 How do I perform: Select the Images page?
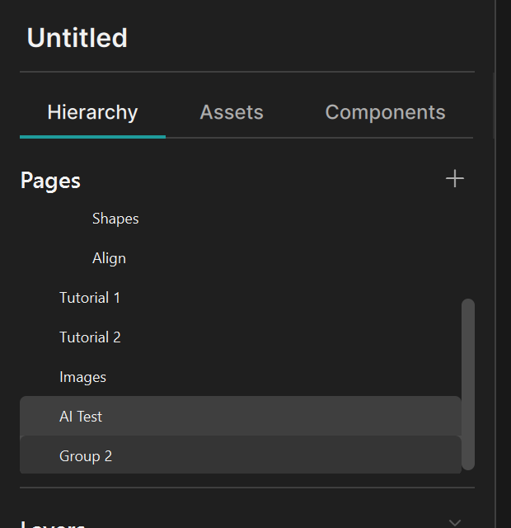click(241, 377)
